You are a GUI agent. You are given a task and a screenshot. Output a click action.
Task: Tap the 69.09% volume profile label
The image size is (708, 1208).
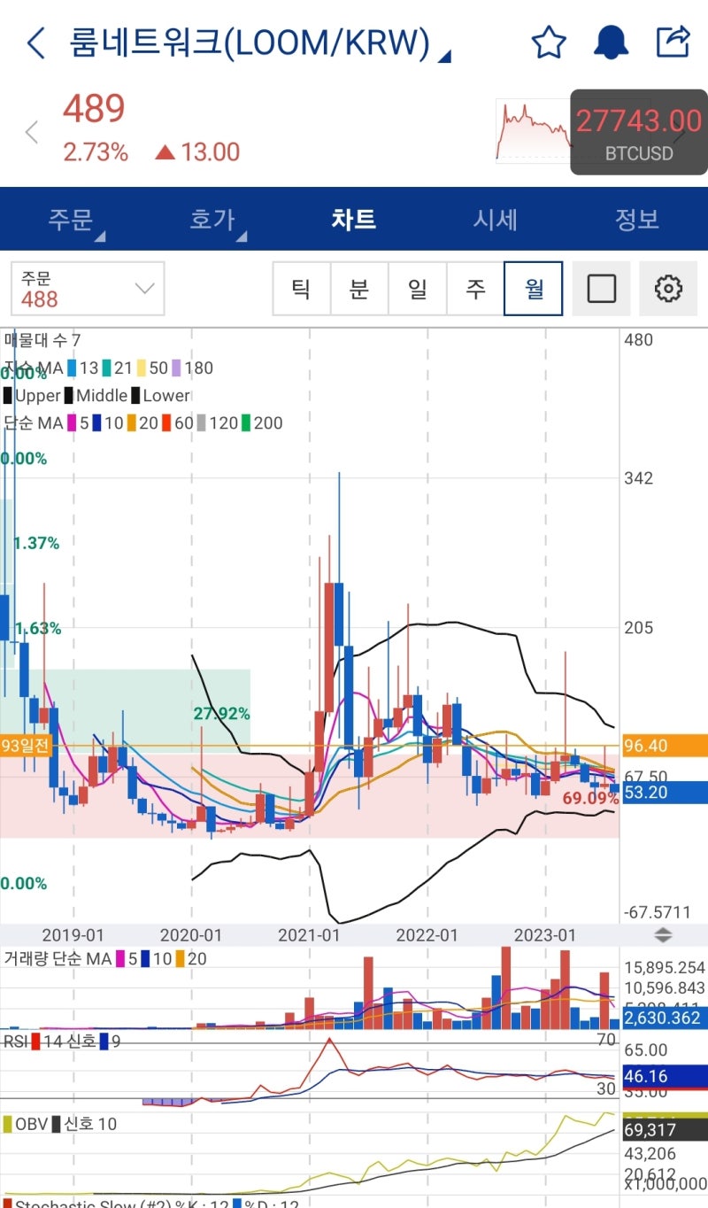pos(590,799)
